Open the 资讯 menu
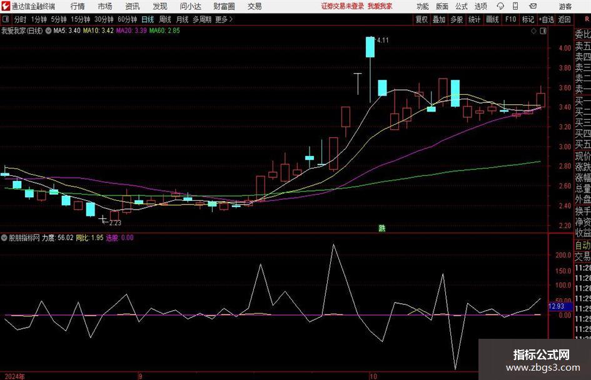 tap(133, 6)
